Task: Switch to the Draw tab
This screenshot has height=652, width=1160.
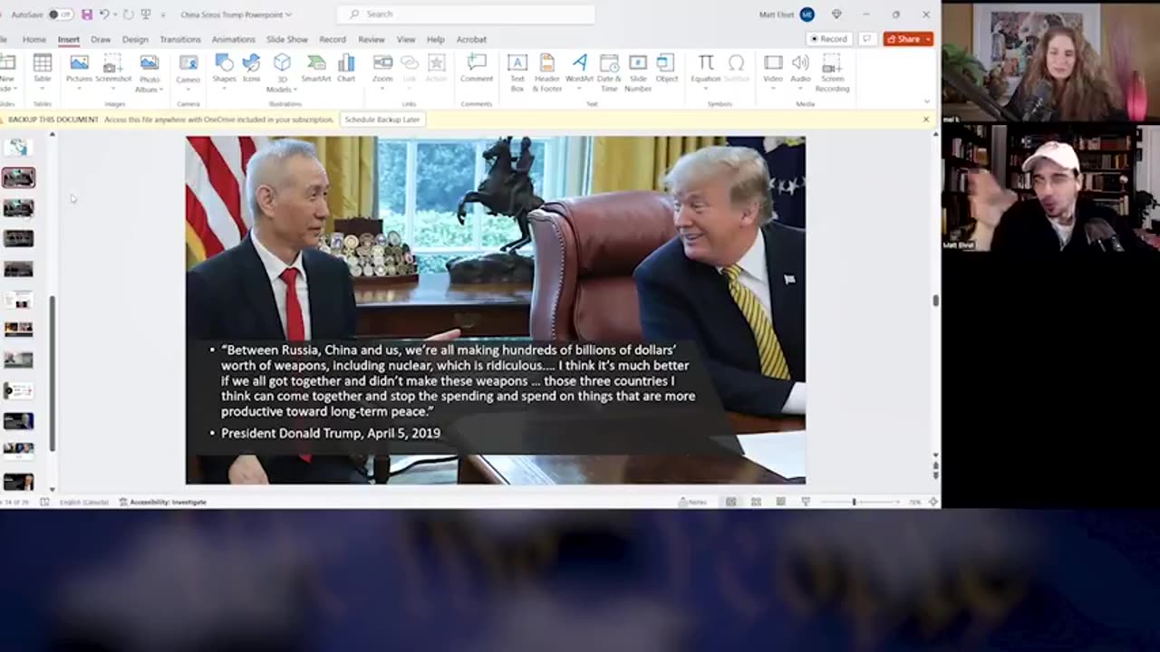Action: pos(101,40)
